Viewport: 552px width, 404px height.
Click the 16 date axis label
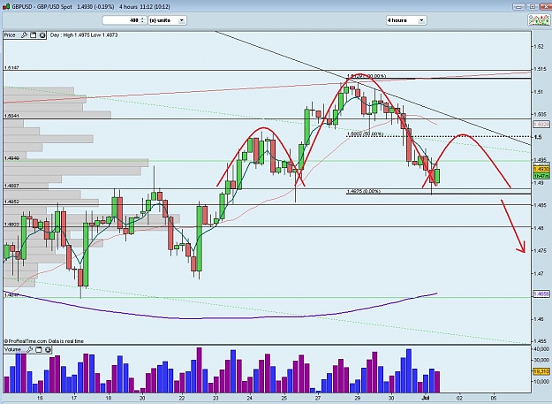pyautogui.click(x=40, y=398)
